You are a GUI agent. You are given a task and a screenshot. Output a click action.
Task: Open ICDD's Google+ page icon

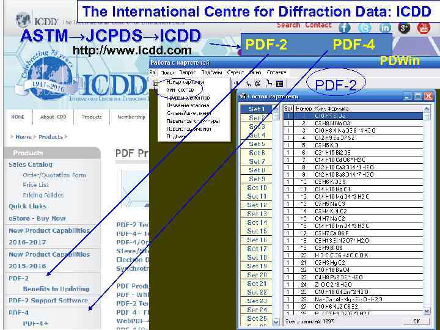click(404, 28)
